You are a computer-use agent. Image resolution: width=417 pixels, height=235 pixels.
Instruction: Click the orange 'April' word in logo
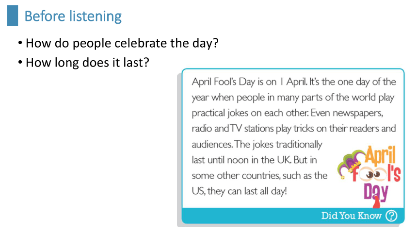[381, 155]
